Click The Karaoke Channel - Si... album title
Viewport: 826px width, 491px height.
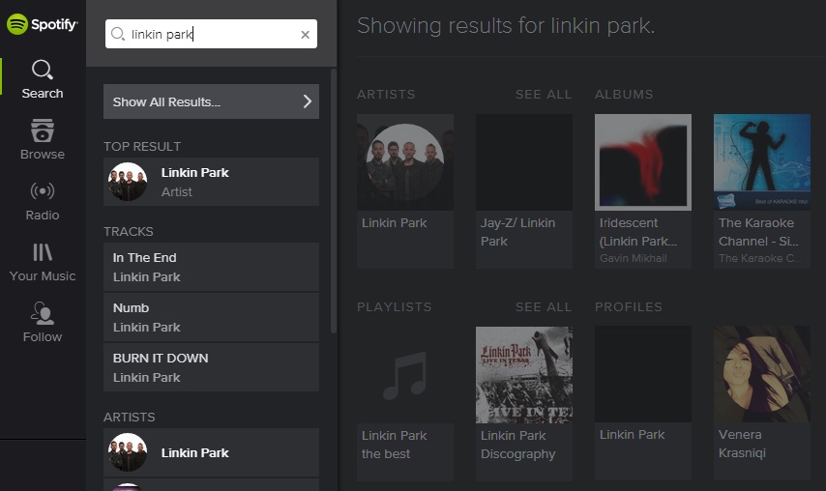[758, 232]
